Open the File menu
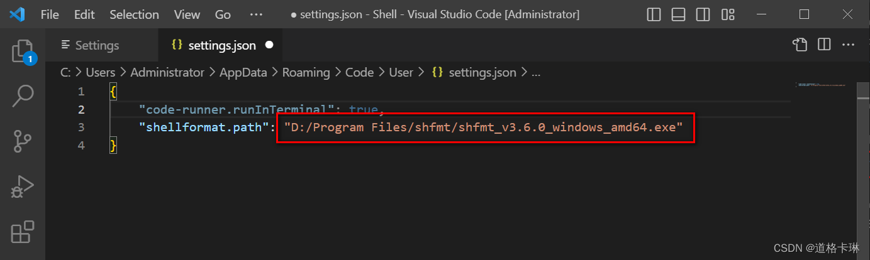Screen dimensions: 870x260 click(50, 14)
